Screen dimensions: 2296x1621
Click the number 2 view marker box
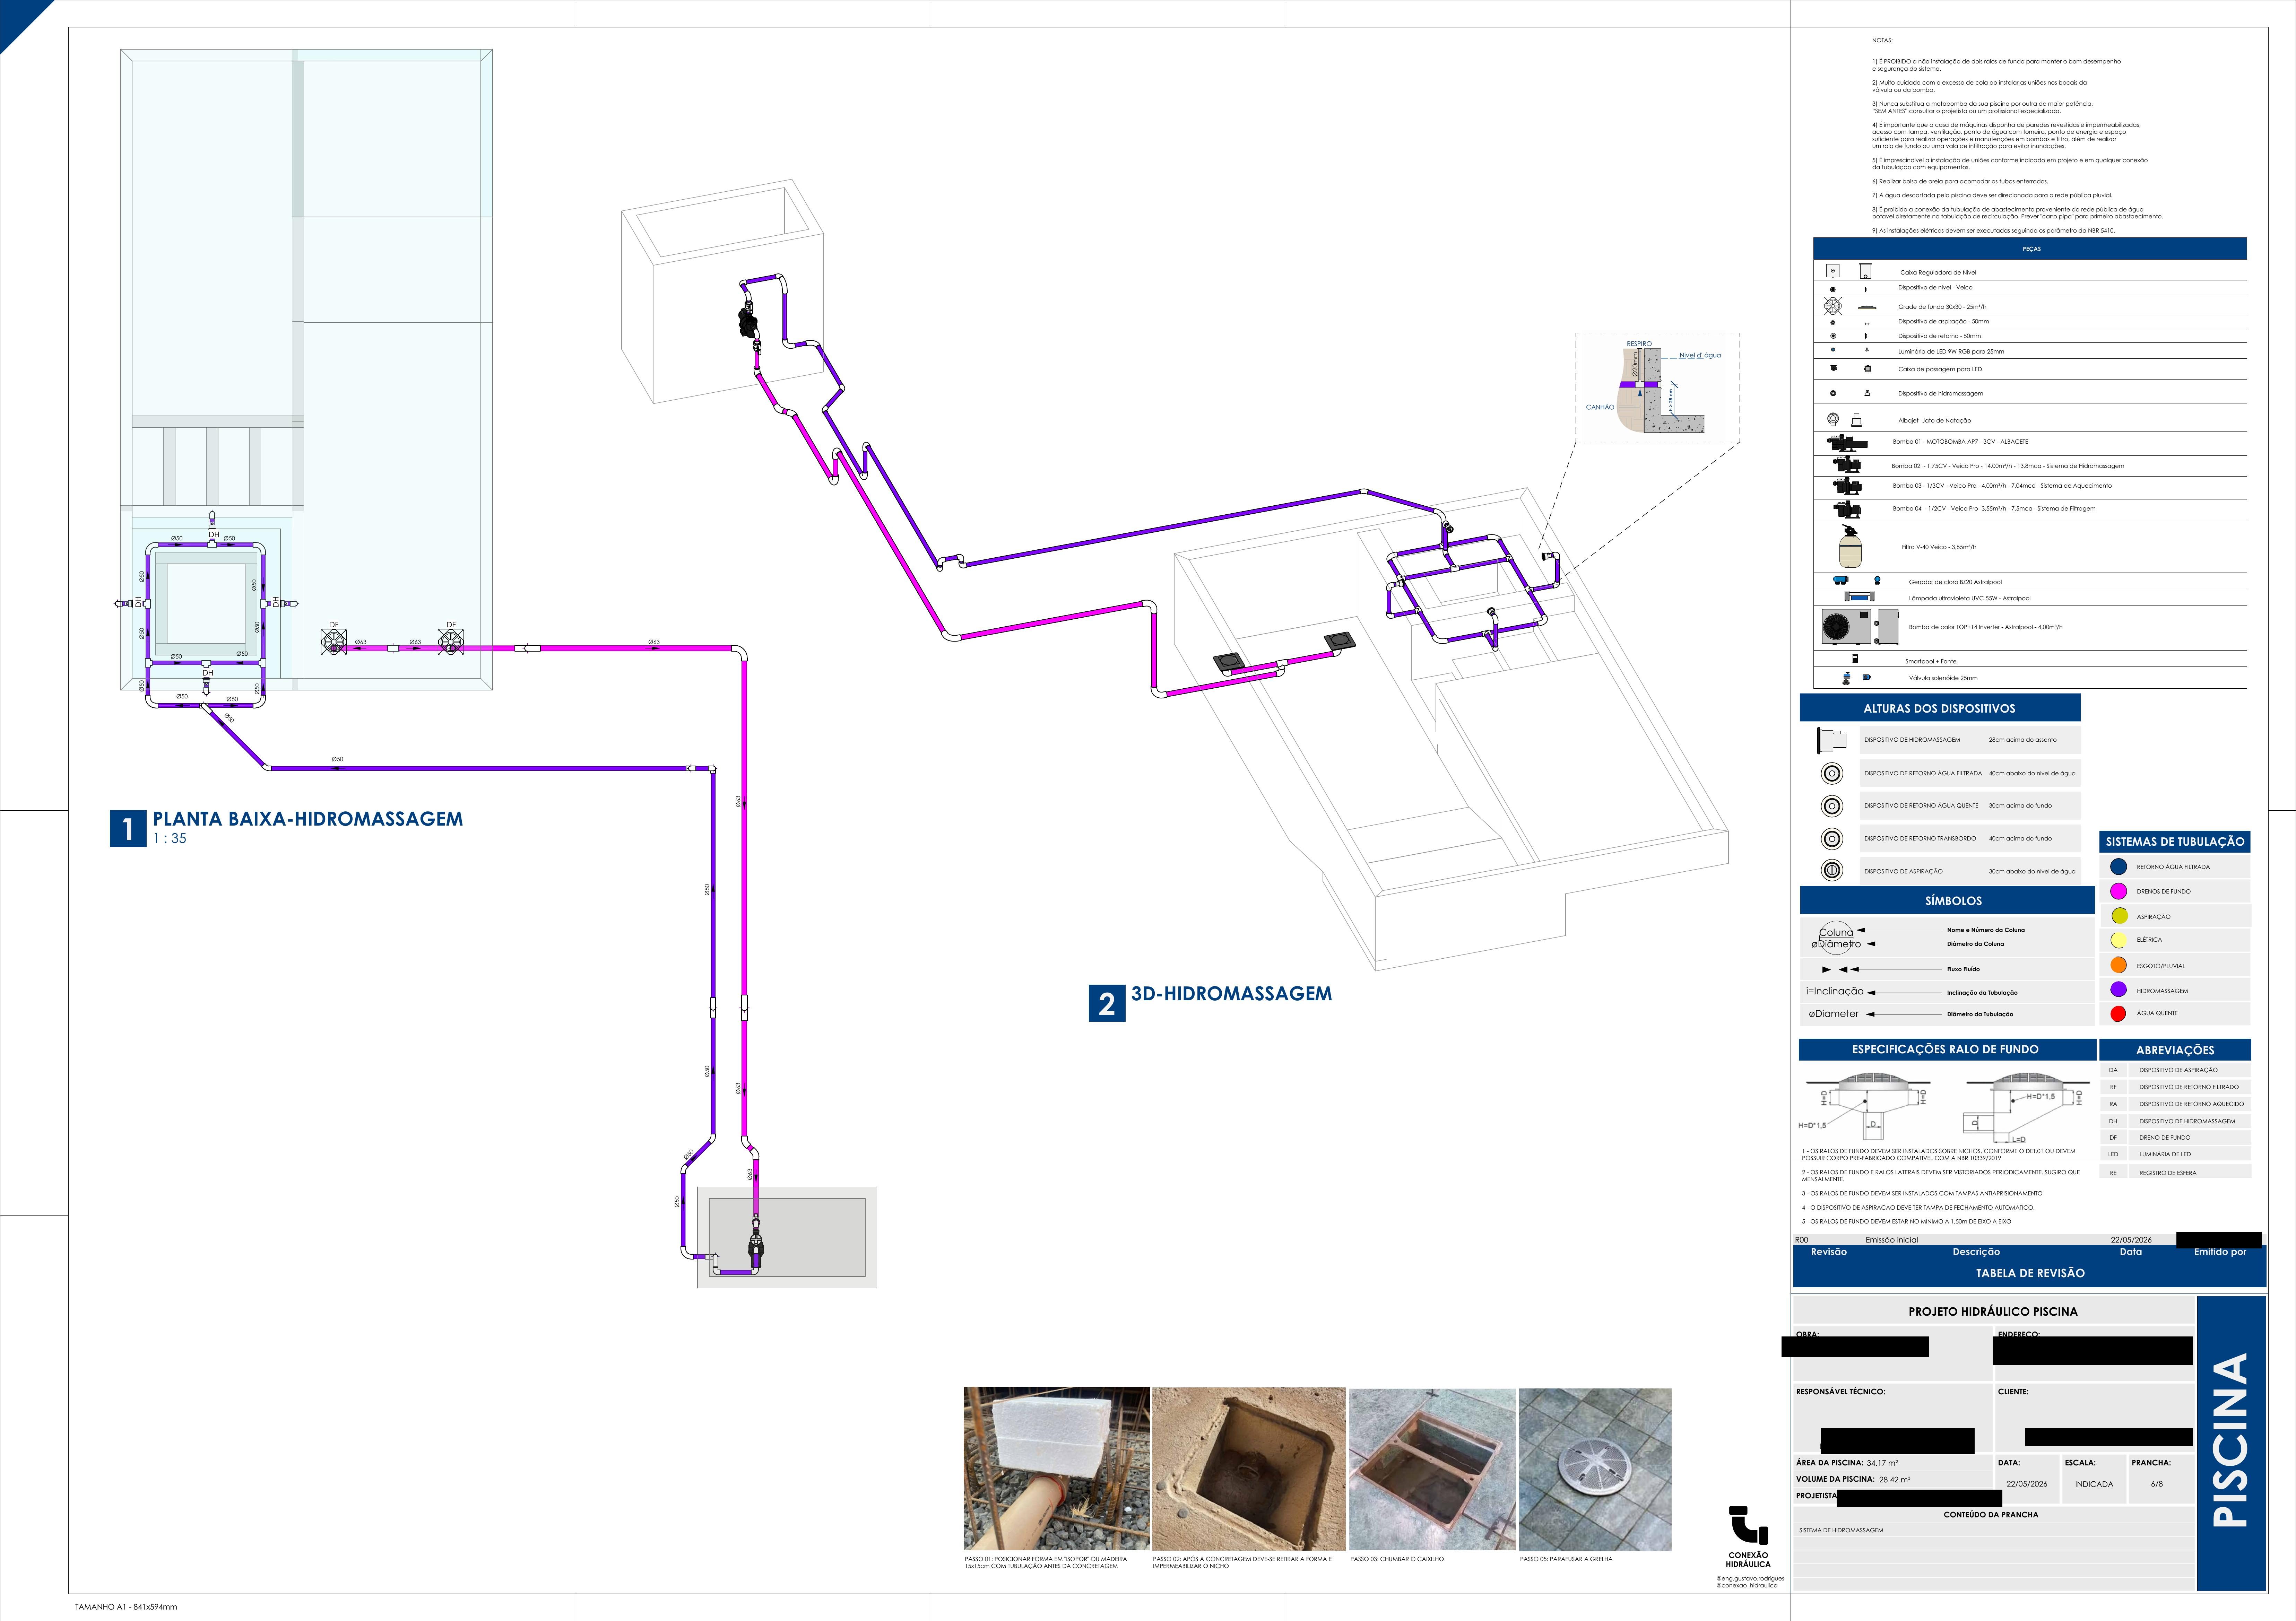(x=1107, y=1003)
